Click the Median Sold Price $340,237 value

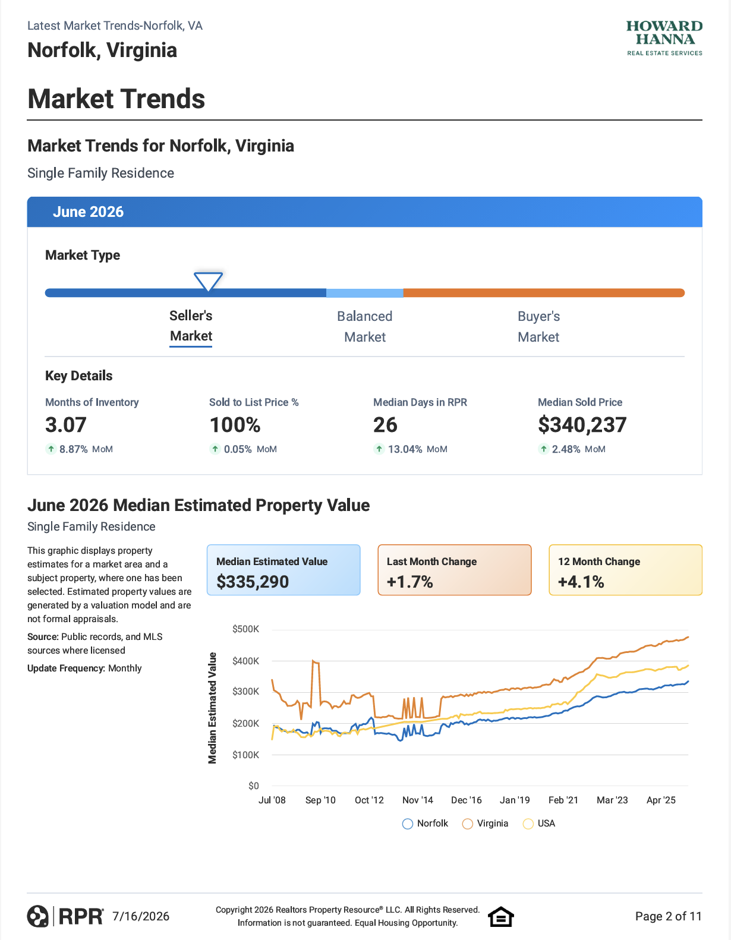pyautogui.click(x=582, y=425)
